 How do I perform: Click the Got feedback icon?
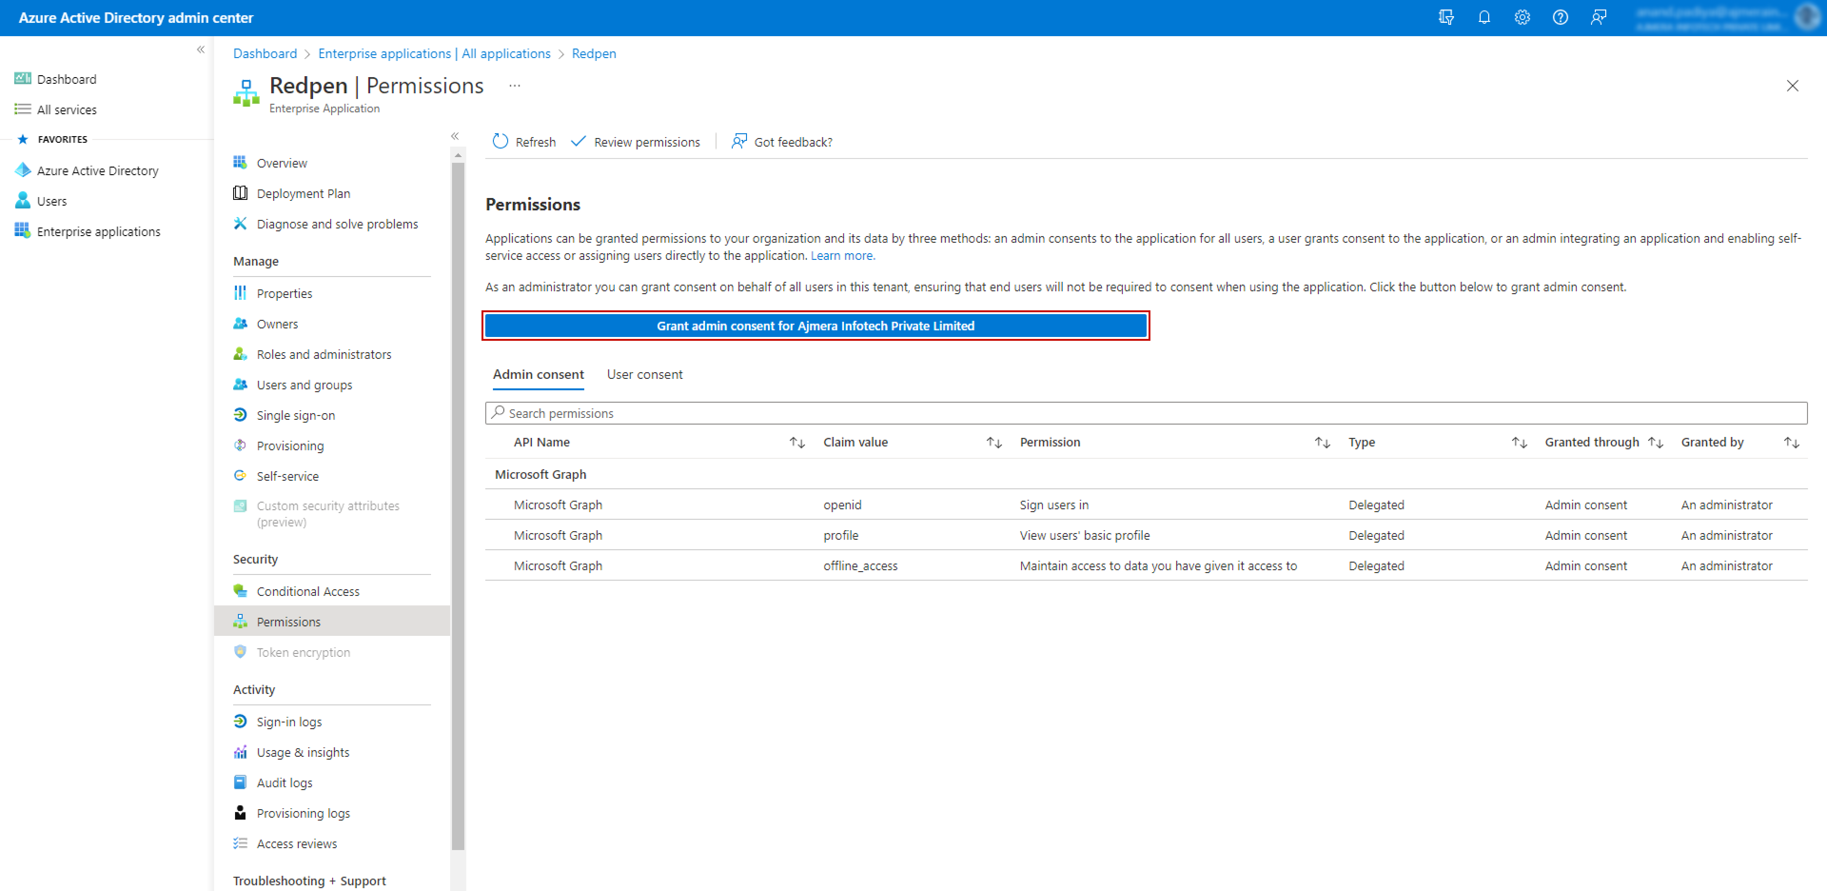point(739,142)
